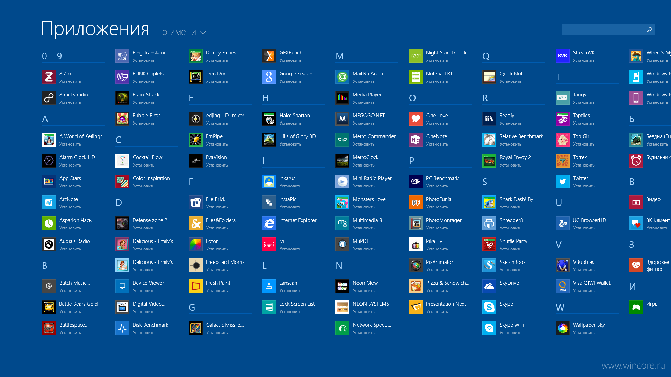Click the 'Freeboard Morris' text
The height and width of the screenshot is (377, 671).
(225, 262)
